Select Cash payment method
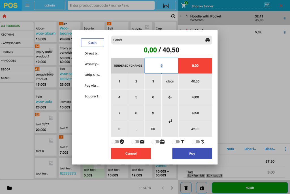290x194 pixels. click(x=92, y=43)
